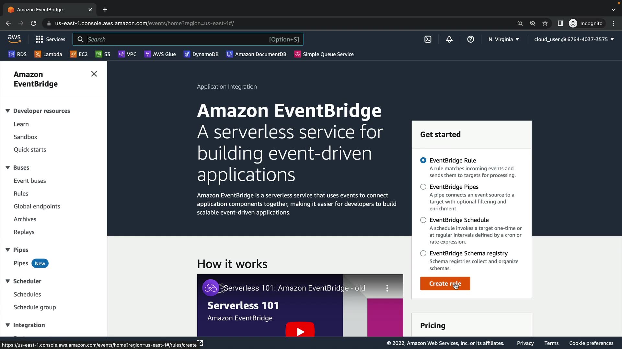
Task: Open the video's three-dot options menu
Action: click(387, 288)
